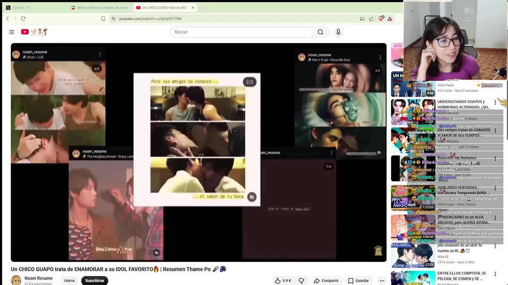
Task: Open options for REENCARNÓ en un ALFA video
Action: 495,218
